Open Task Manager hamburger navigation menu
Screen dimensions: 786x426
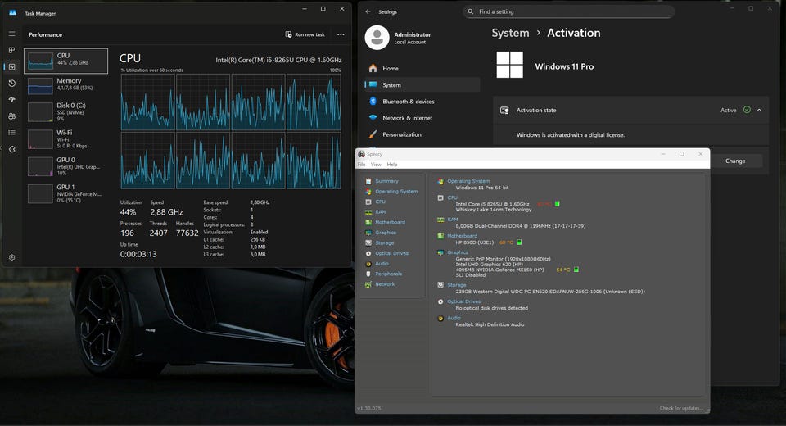coord(12,34)
